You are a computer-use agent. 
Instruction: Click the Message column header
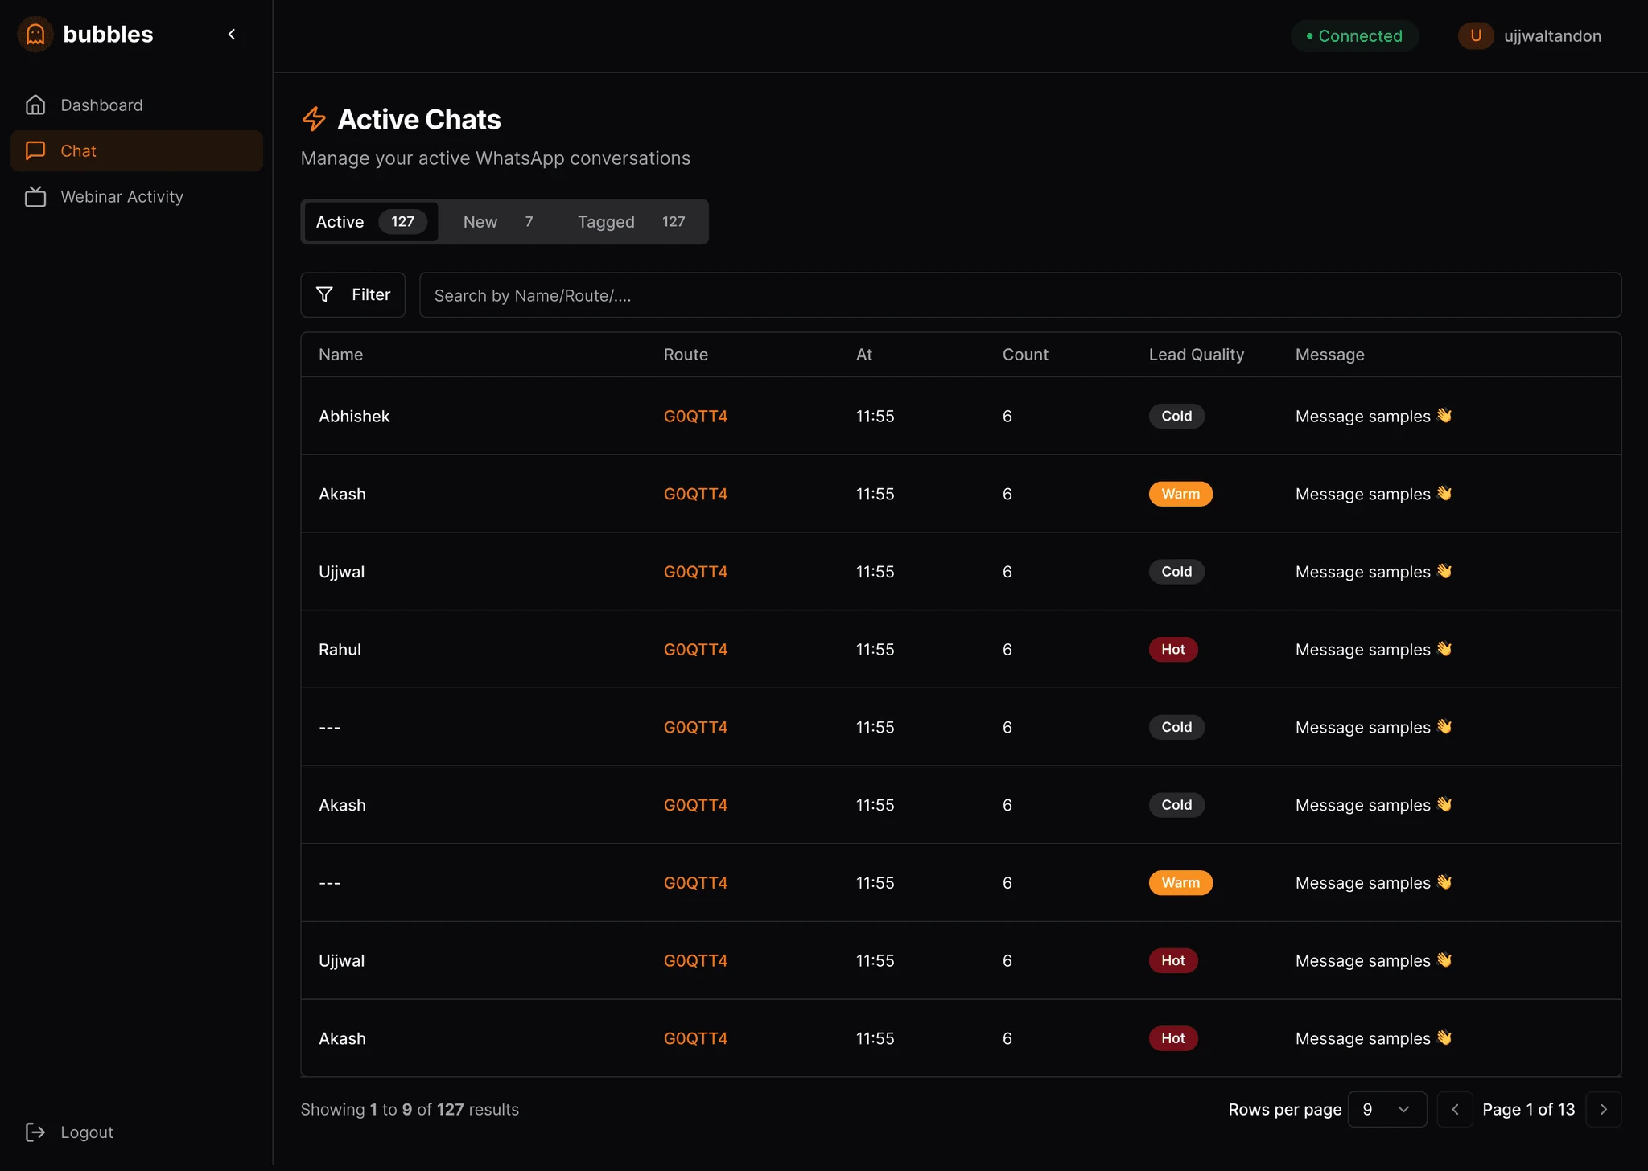point(1329,355)
